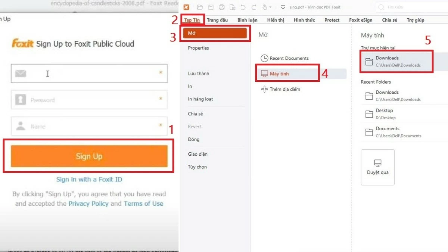Open the Privacy Policy link
Image resolution: width=448 pixels, height=252 pixels.
pos(88,204)
